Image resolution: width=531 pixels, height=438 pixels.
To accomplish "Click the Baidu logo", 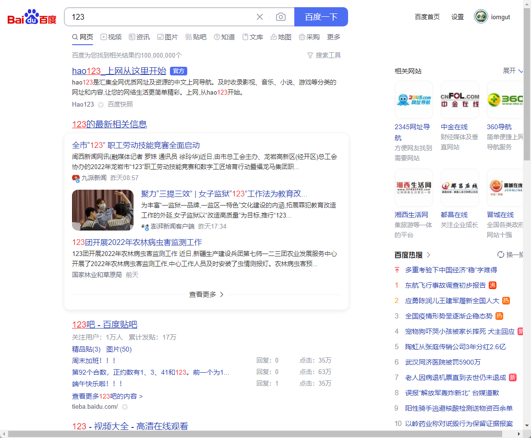I will click(32, 17).
